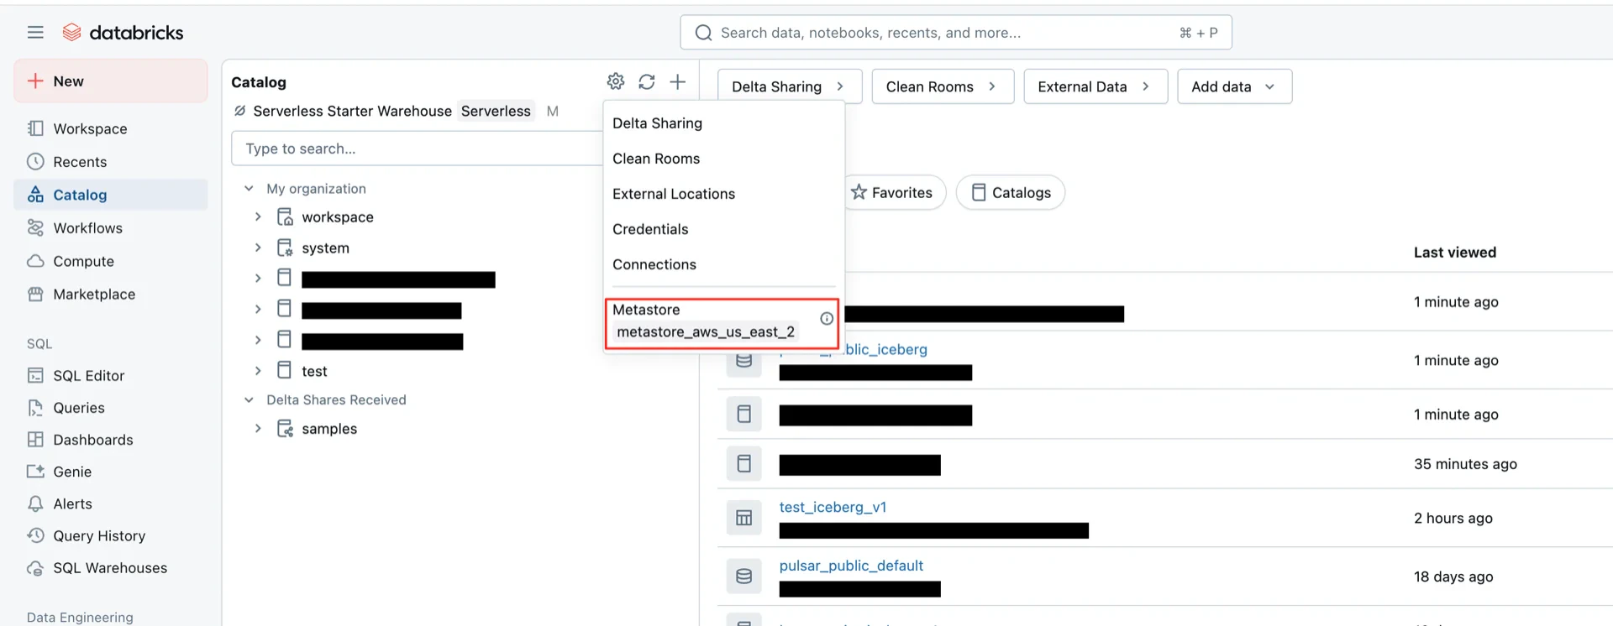Filter by Catalogs
The height and width of the screenshot is (626, 1613).
[1011, 192]
